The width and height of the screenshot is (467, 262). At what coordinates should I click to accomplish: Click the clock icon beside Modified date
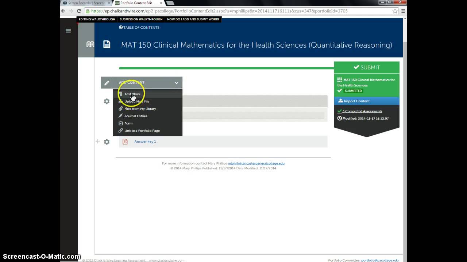pyautogui.click(x=340, y=118)
